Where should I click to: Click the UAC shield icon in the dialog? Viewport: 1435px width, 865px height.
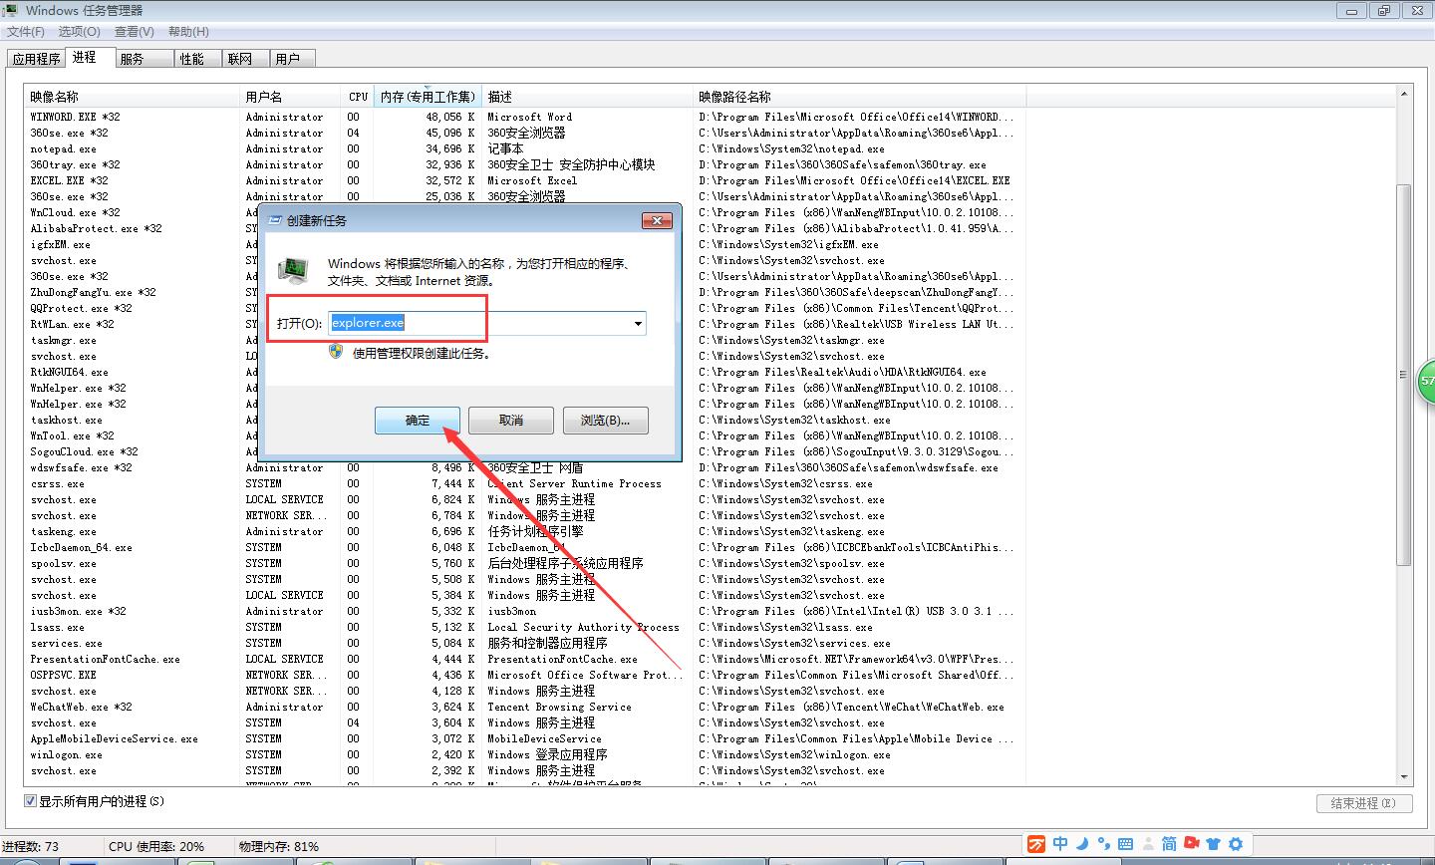[336, 352]
